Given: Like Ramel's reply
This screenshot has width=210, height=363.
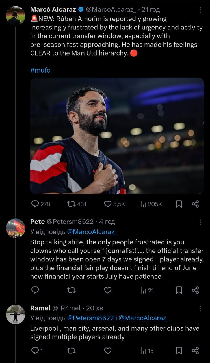Looking at the screenshot, I should pyautogui.click(x=108, y=351).
